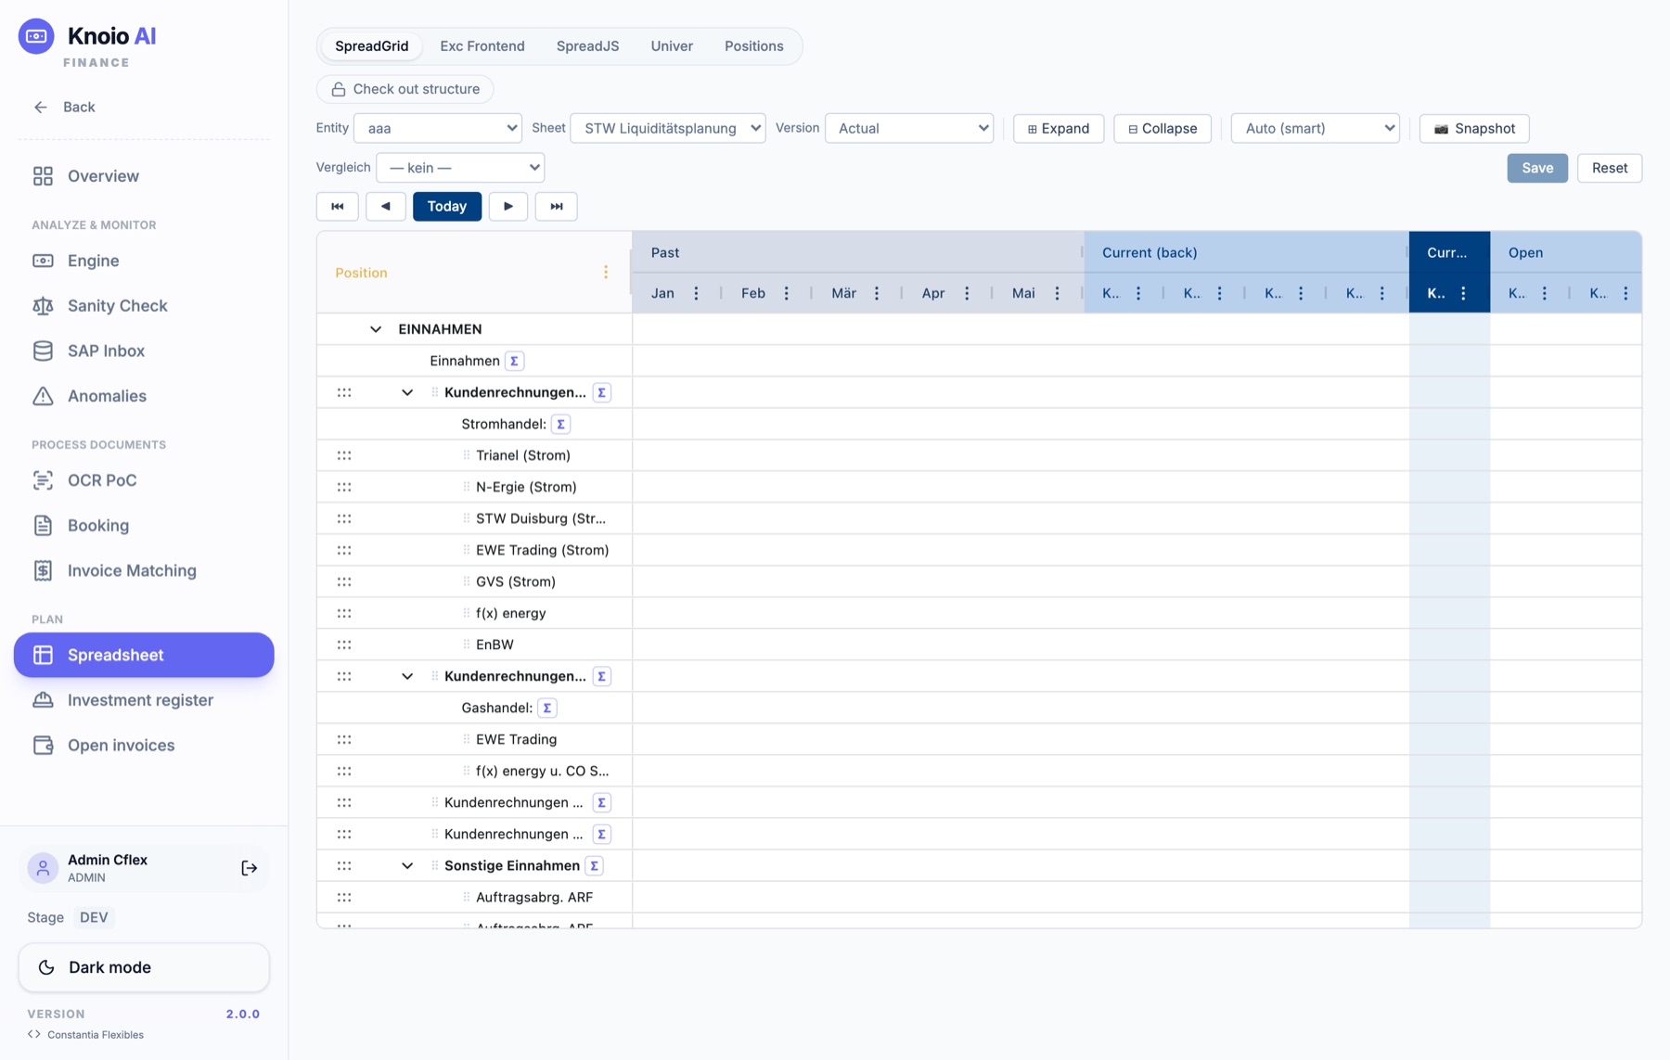Open Mai column options menu

[x=1057, y=293]
